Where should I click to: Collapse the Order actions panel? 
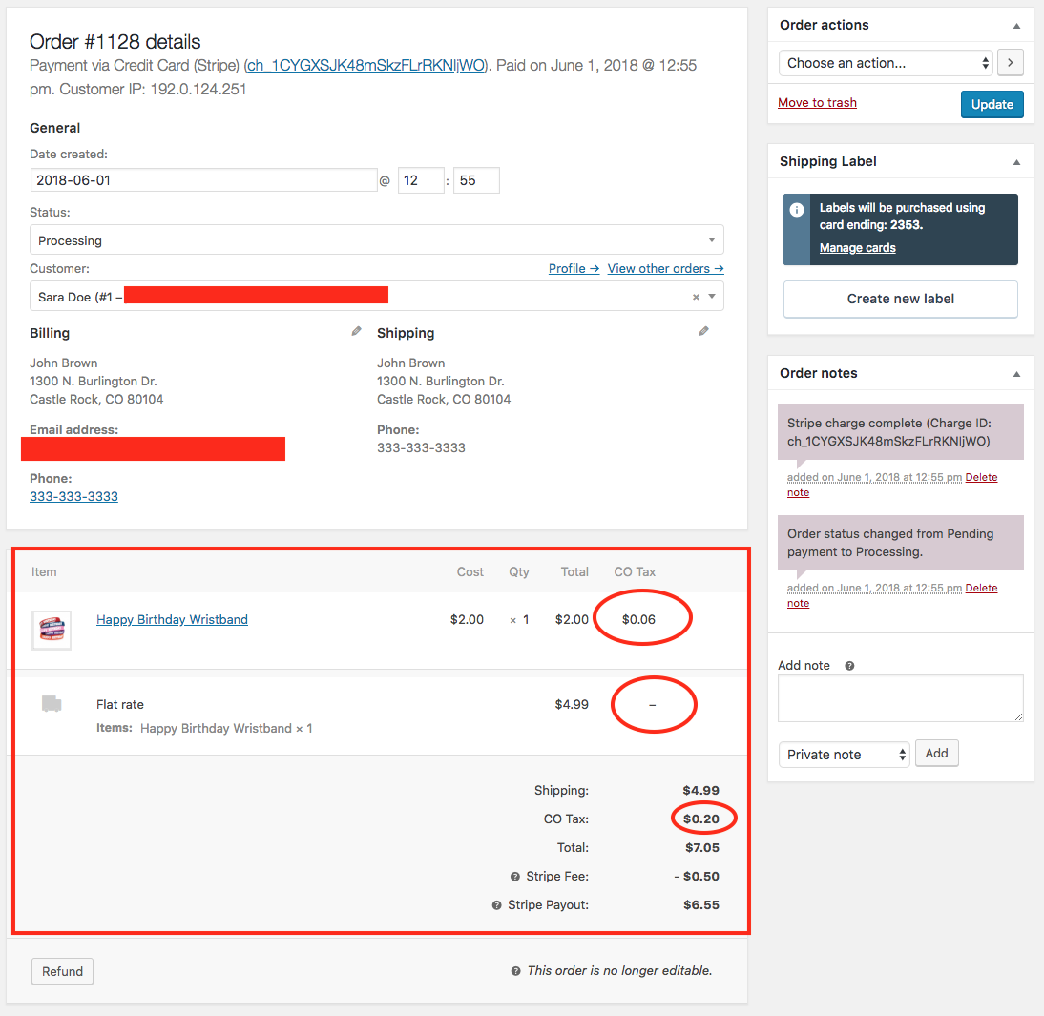1016,26
